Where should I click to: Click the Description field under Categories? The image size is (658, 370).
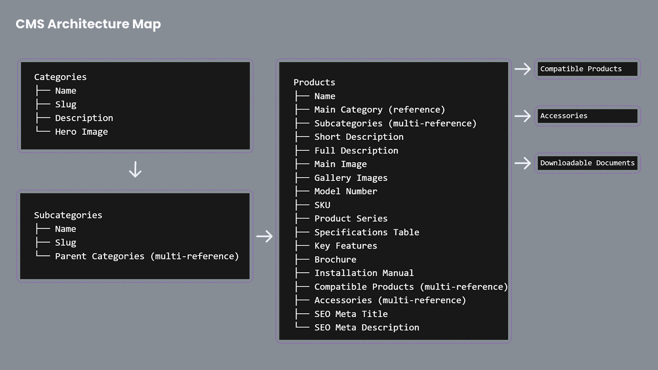pos(84,118)
